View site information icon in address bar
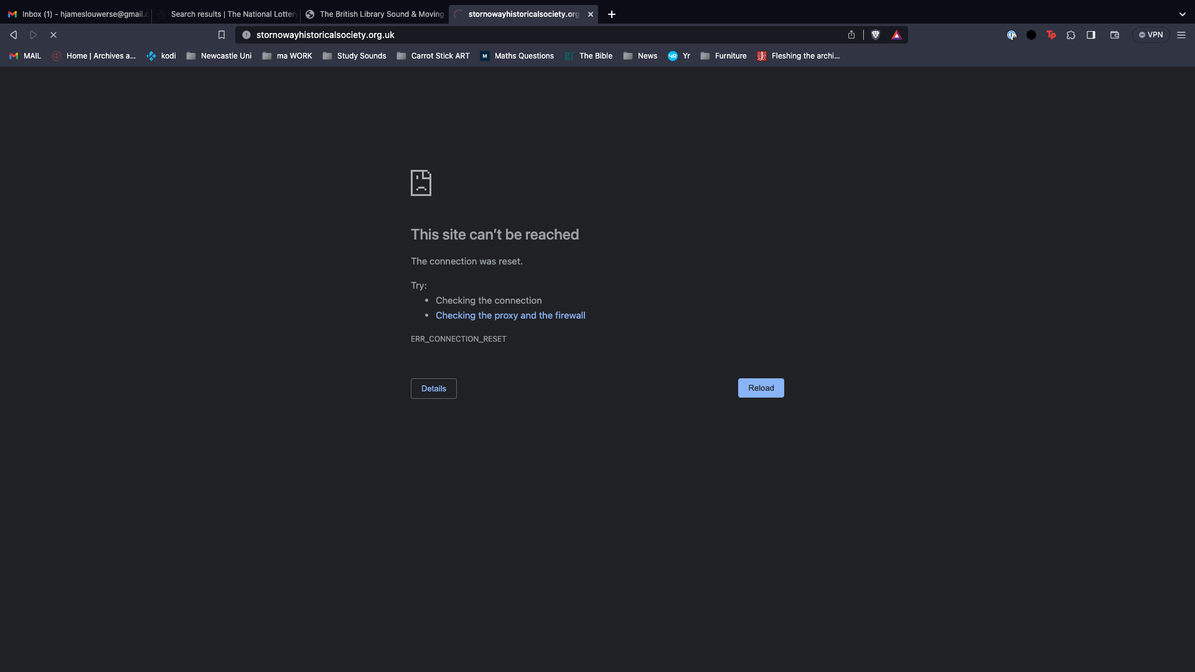 click(x=246, y=35)
